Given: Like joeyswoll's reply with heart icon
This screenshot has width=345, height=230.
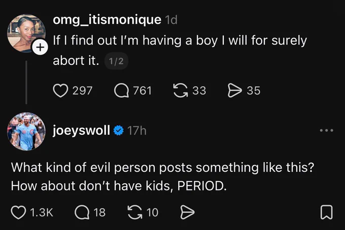Looking at the screenshot, I should click(x=18, y=212).
